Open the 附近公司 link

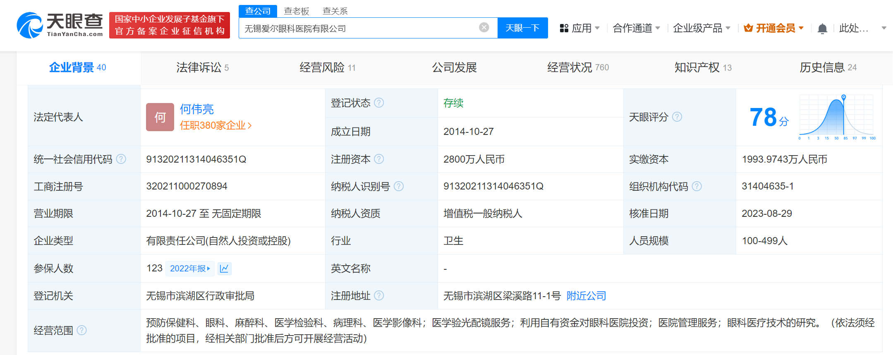(x=586, y=296)
